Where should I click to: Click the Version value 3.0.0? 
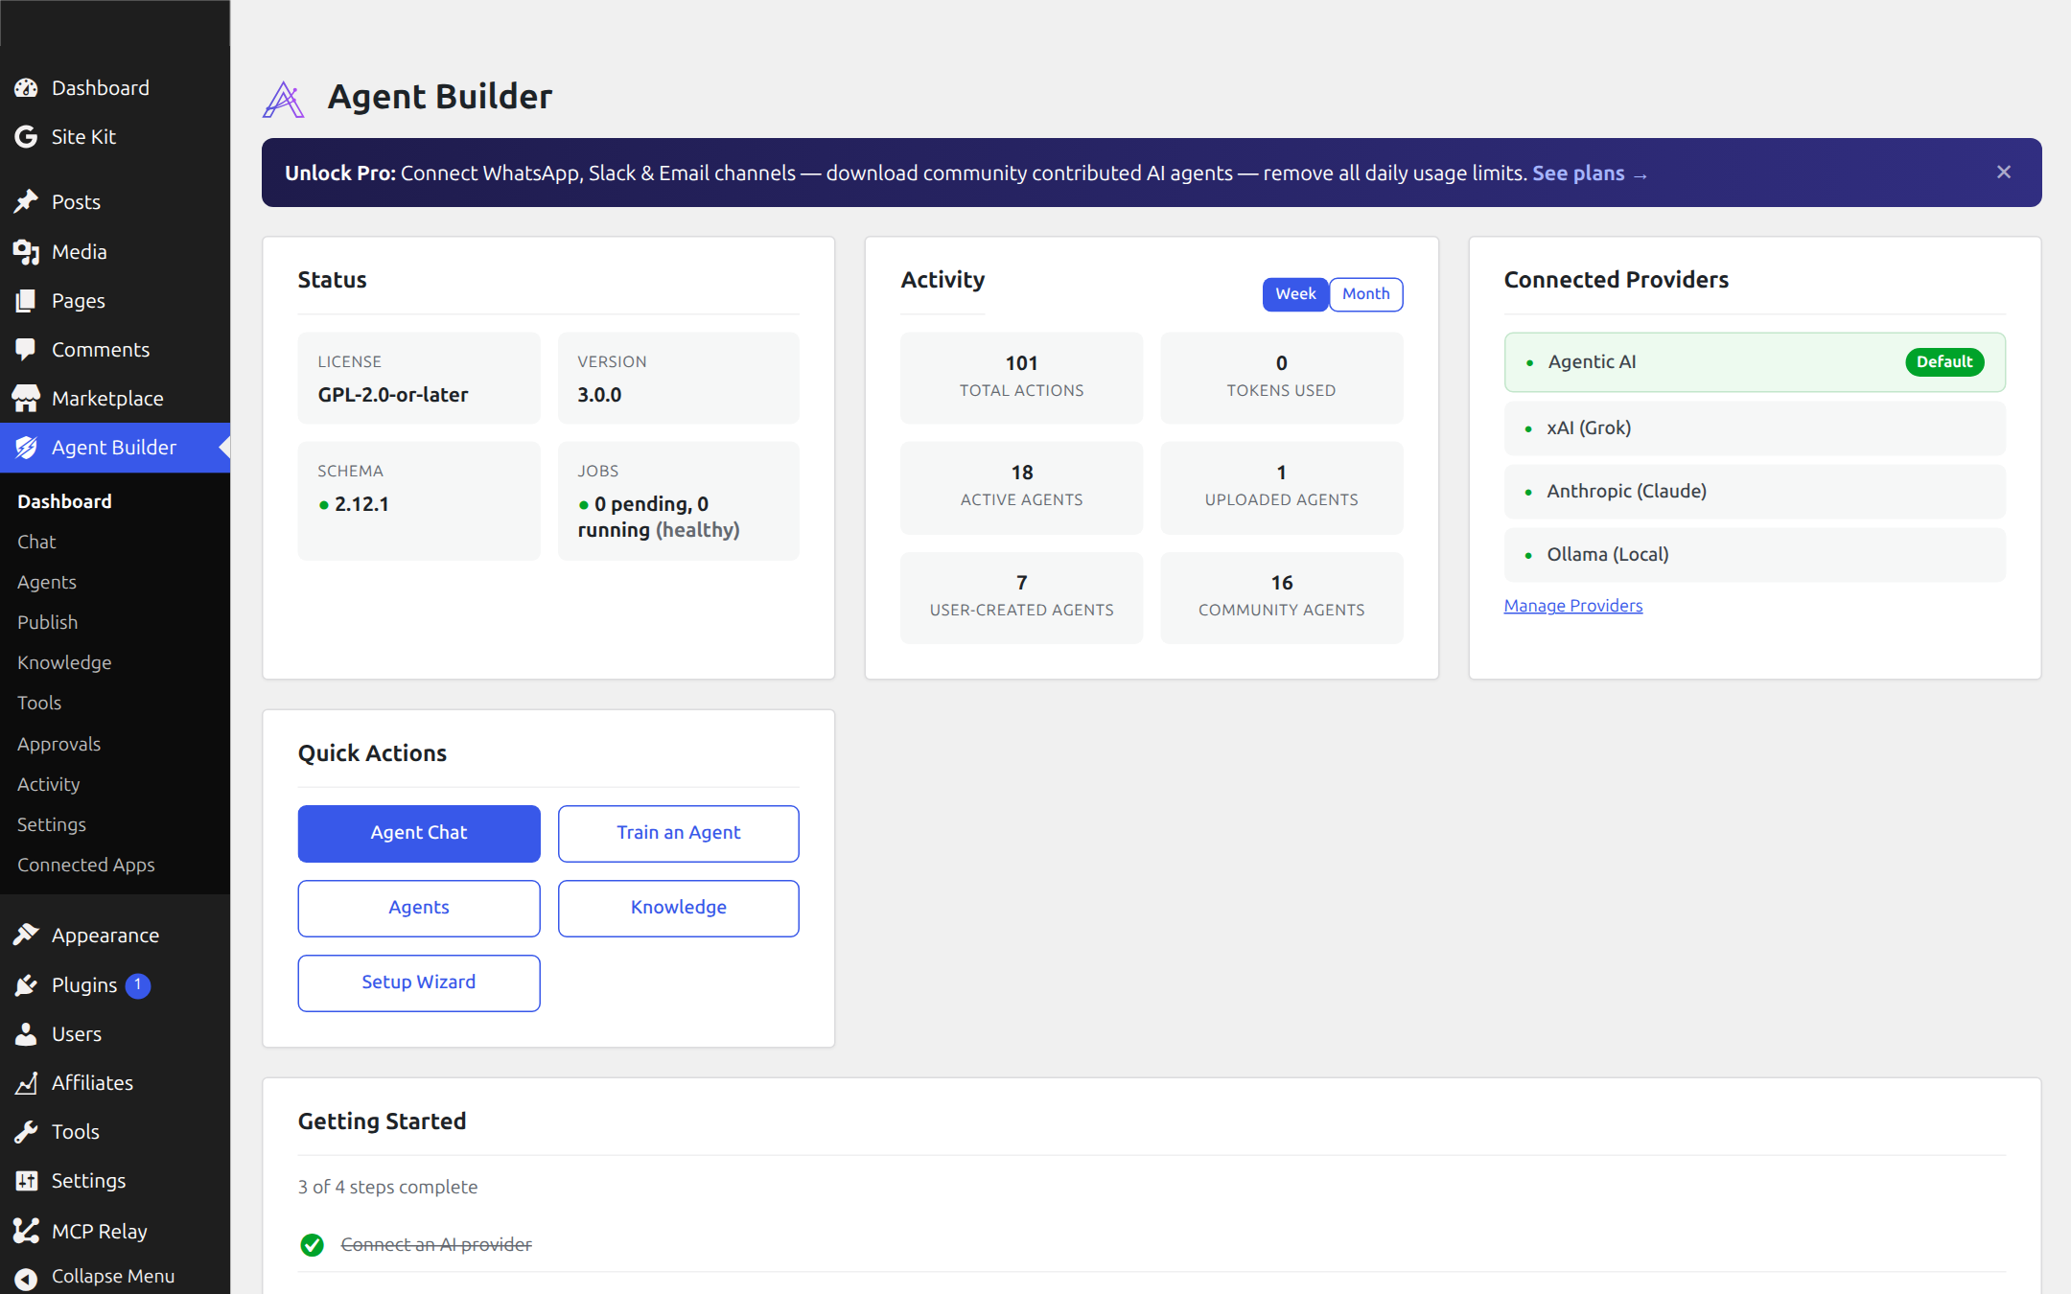click(x=599, y=395)
